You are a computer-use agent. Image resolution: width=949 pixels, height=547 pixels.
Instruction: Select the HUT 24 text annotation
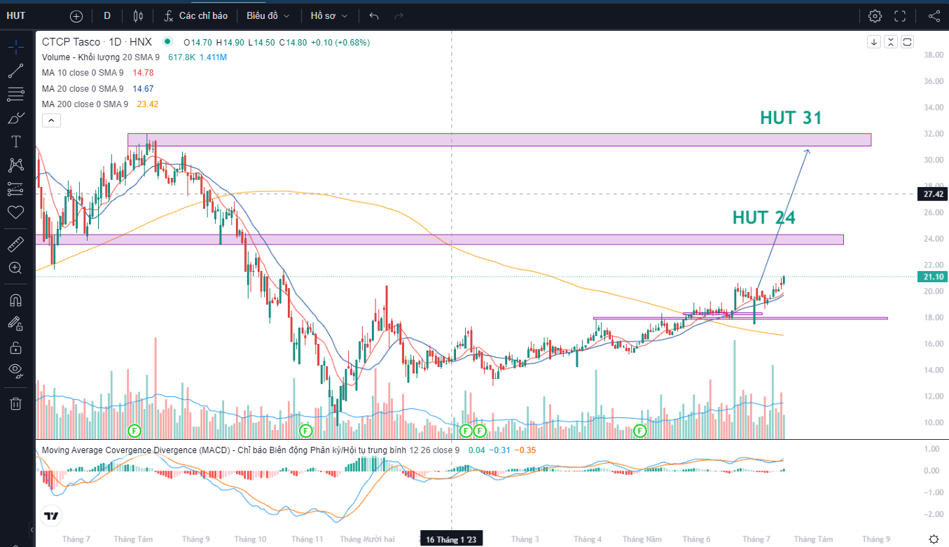(x=764, y=218)
